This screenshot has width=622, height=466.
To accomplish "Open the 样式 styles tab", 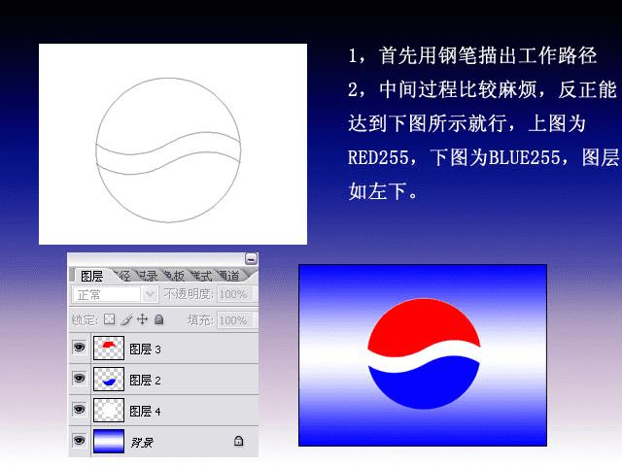I will point(201,276).
